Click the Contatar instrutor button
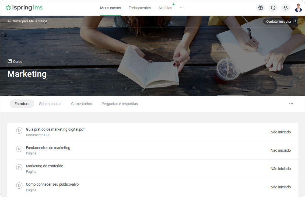The image size is (305, 197). 281,21
